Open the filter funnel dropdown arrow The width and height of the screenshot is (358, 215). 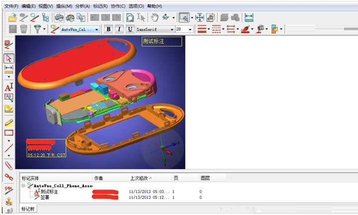coord(44,29)
